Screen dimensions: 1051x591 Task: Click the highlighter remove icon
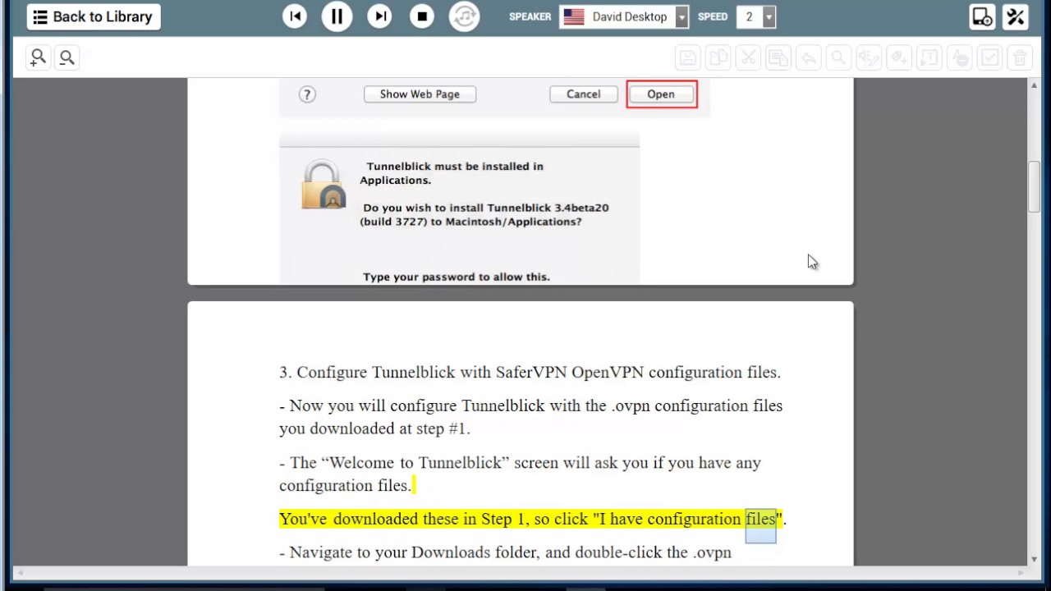pyautogui.click(x=959, y=57)
